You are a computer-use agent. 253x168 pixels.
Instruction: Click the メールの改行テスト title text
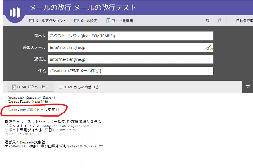coord(105,8)
